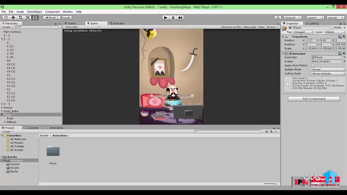347x195 pixels.
Task: Toggle the Stats overlay
Action: coord(261,27)
